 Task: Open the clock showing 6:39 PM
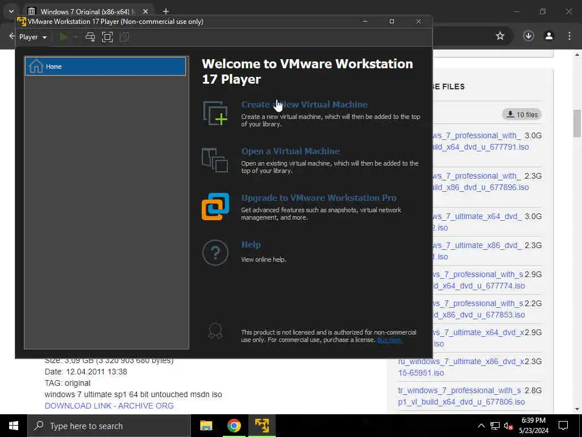coord(533,426)
